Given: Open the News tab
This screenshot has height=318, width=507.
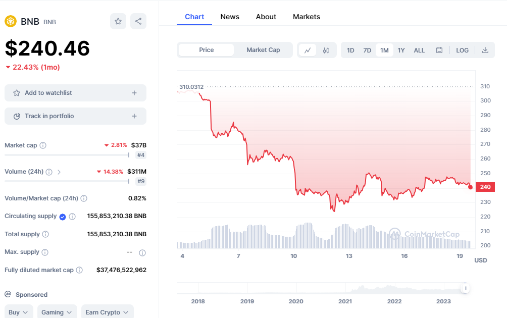Looking at the screenshot, I should point(230,17).
